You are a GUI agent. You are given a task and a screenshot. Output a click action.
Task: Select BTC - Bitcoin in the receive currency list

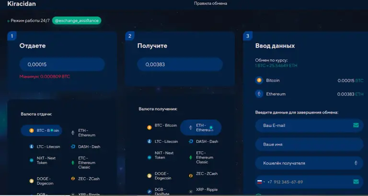pyautogui.click(x=162, y=126)
